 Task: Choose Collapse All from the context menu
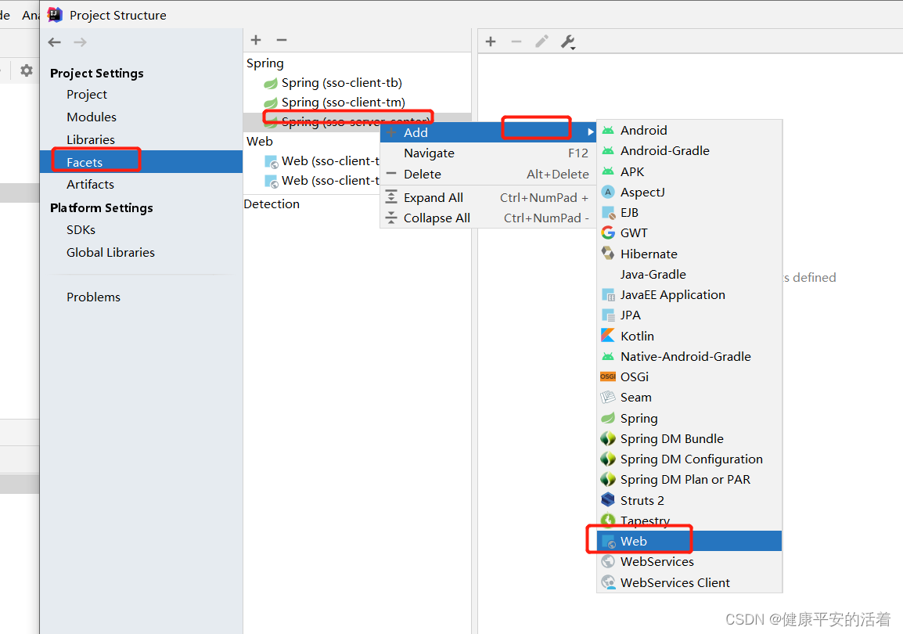coord(437,218)
